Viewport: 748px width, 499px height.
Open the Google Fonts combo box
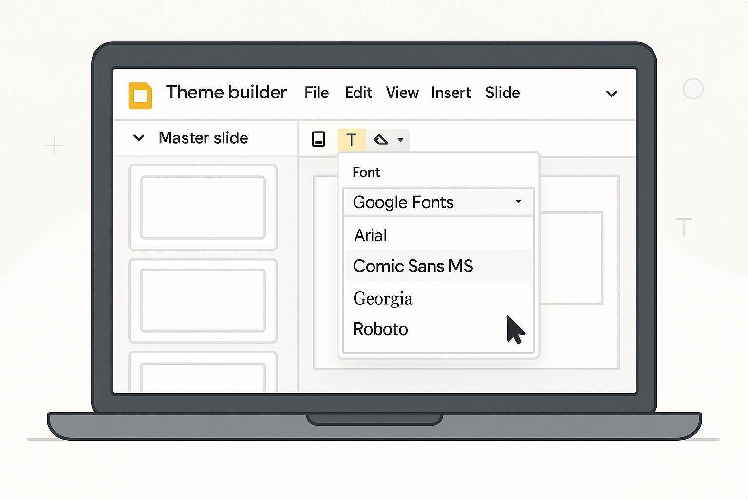click(438, 202)
